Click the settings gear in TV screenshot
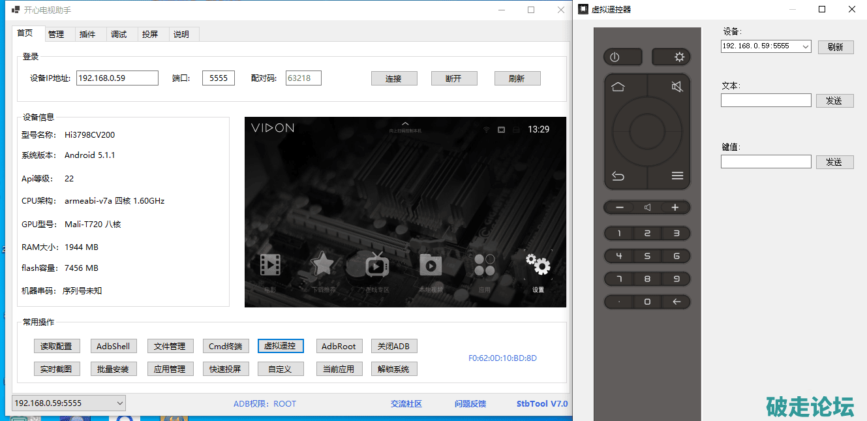The width and height of the screenshot is (867, 421). [x=538, y=266]
